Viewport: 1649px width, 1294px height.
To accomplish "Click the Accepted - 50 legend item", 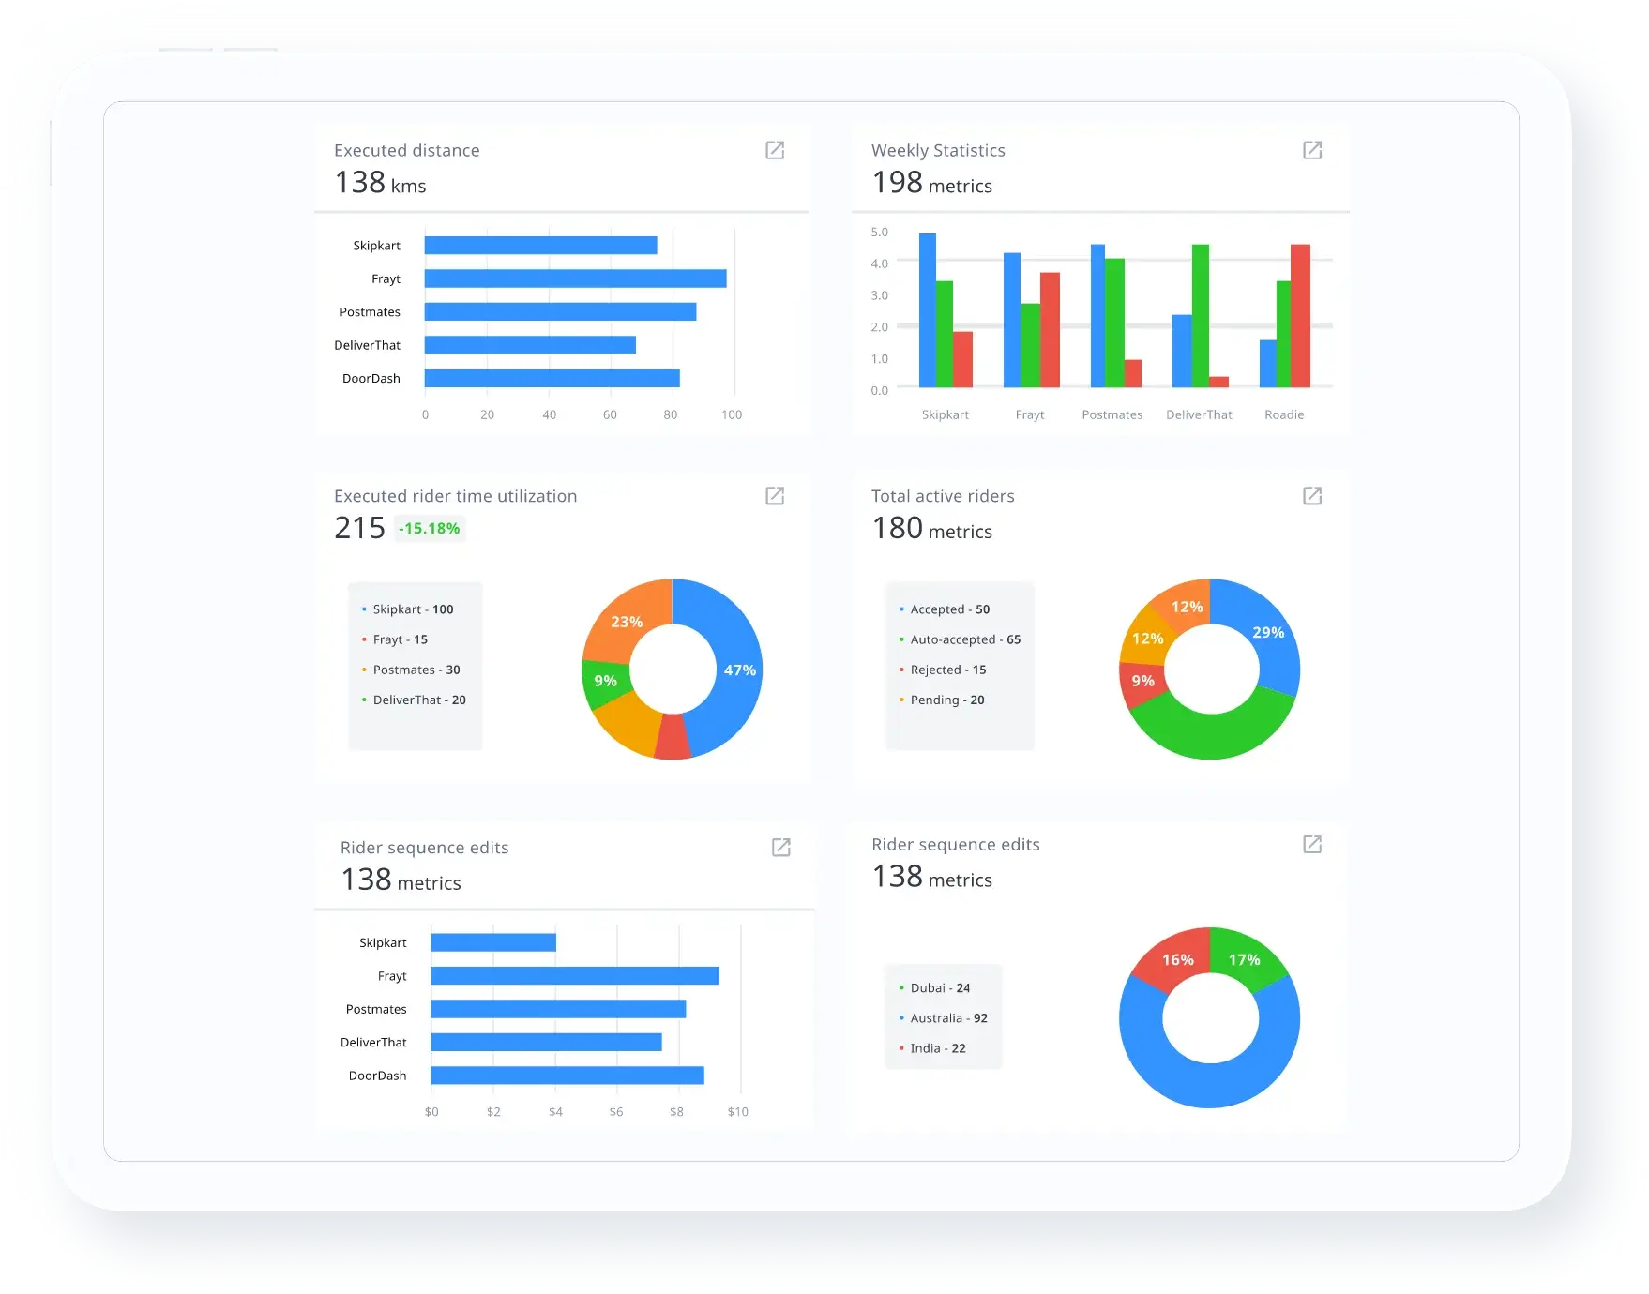I will pos(949,609).
